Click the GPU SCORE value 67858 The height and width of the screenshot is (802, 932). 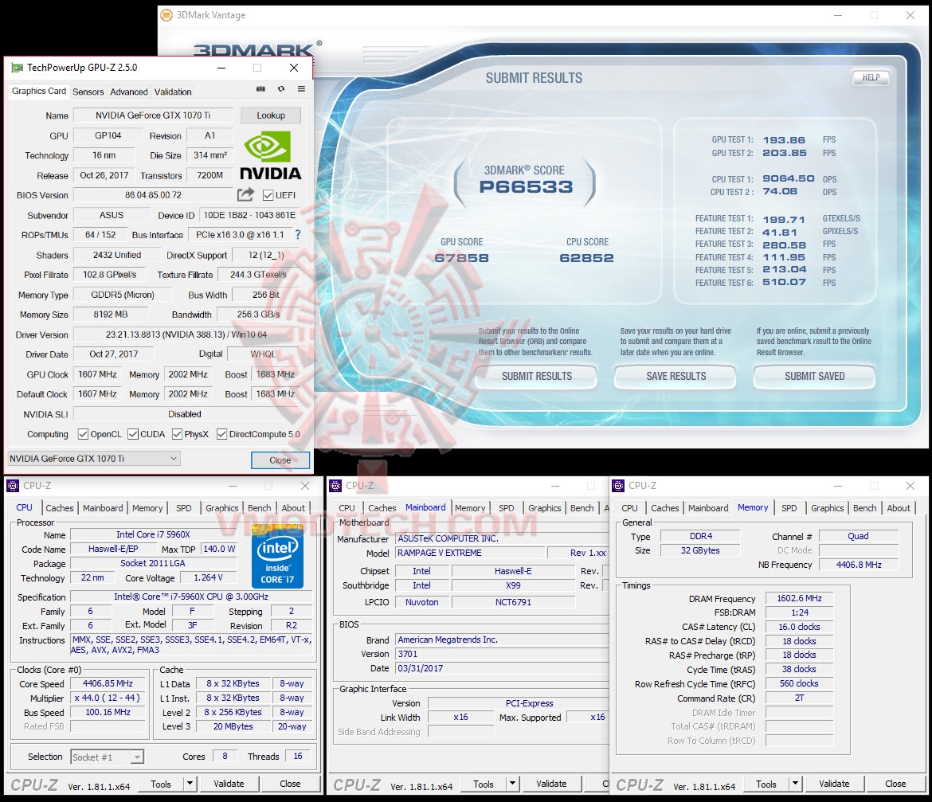pyautogui.click(x=461, y=258)
